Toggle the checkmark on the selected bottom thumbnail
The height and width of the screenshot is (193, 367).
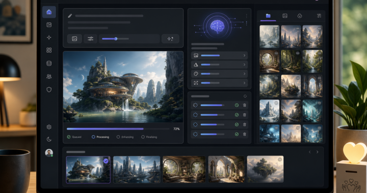106,161
